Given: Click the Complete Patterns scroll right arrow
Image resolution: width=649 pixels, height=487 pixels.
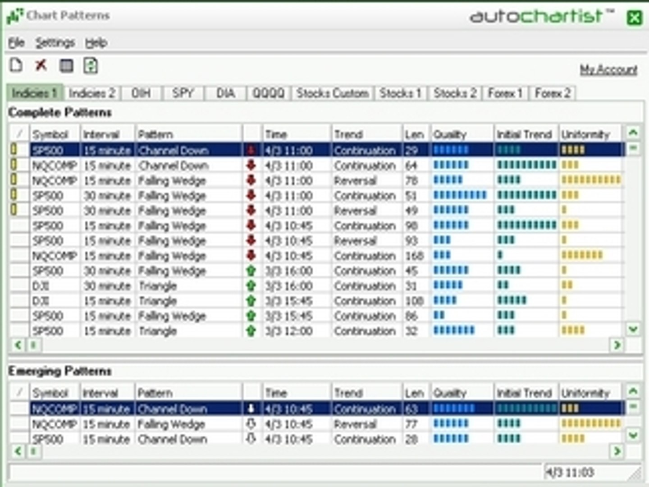Looking at the screenshot, I should pos(617,345).
